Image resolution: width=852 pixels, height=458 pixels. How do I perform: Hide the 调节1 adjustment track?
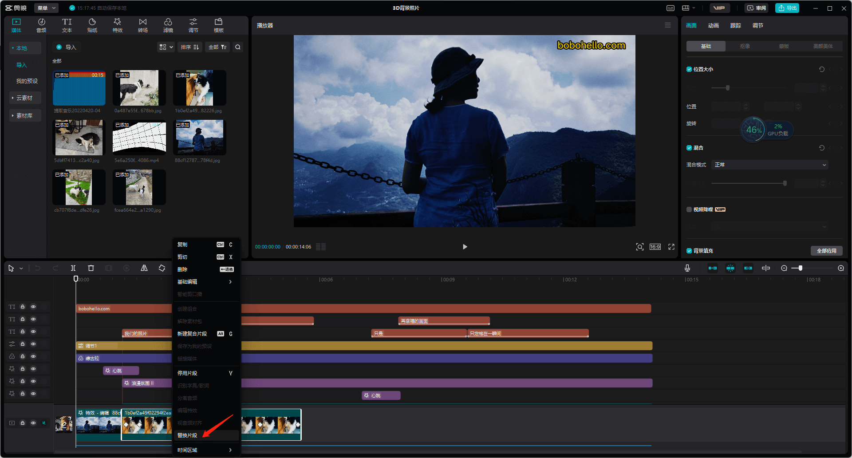point(33,344)
